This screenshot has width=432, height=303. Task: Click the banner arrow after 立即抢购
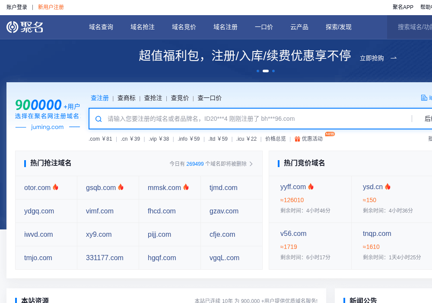(394, 58)
